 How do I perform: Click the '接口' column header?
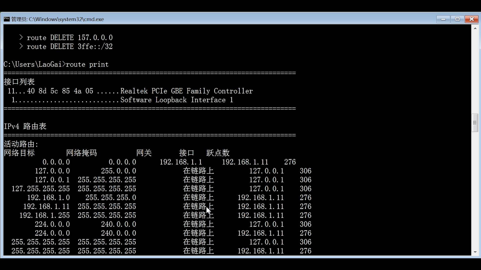(187, 153)
